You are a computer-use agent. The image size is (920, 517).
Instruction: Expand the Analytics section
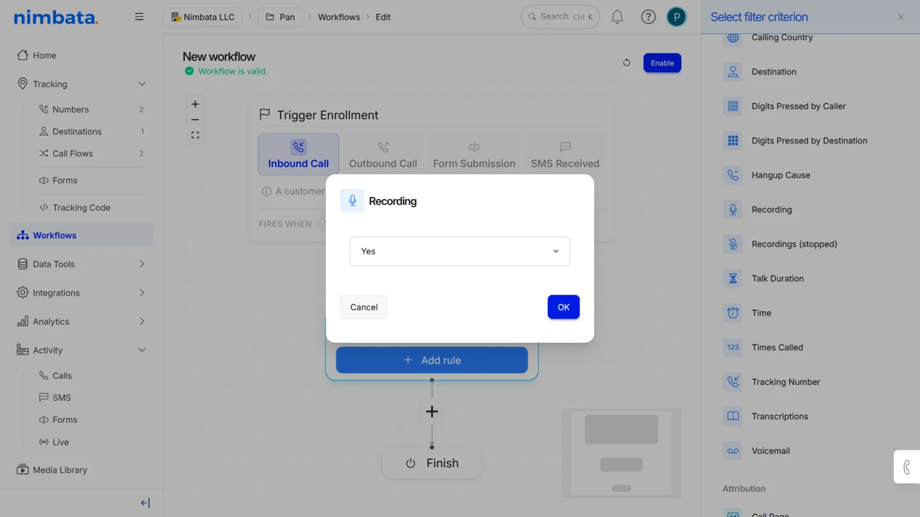pos(142,322)
